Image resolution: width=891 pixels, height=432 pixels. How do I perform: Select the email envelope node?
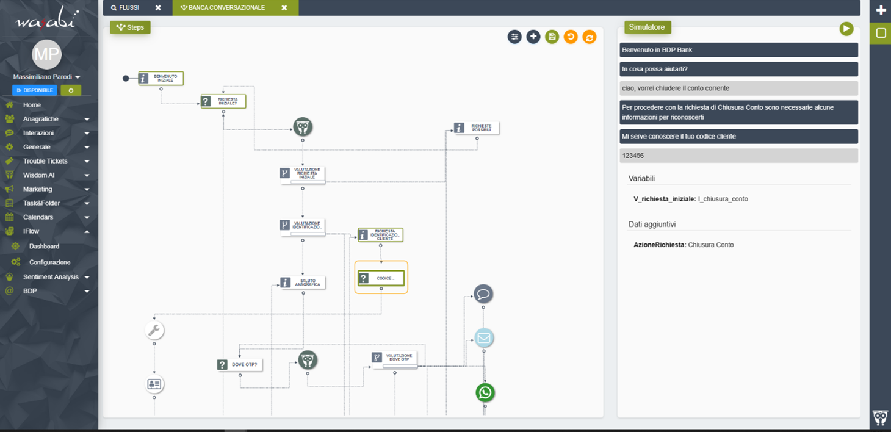coord(484,337)
